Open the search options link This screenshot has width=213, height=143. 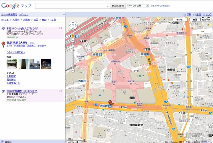click(160, 6)
